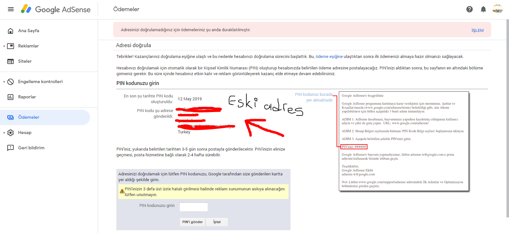Click the Raporlar chart icon

click(x=10, y=97)
